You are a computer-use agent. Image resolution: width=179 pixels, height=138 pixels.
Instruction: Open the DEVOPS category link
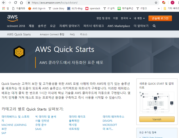107,121
